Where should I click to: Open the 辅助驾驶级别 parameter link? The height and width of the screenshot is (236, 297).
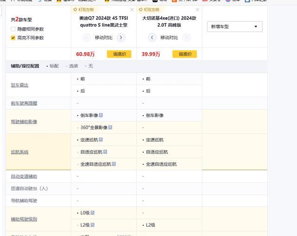pyautogui.click(x=24, y=219)
